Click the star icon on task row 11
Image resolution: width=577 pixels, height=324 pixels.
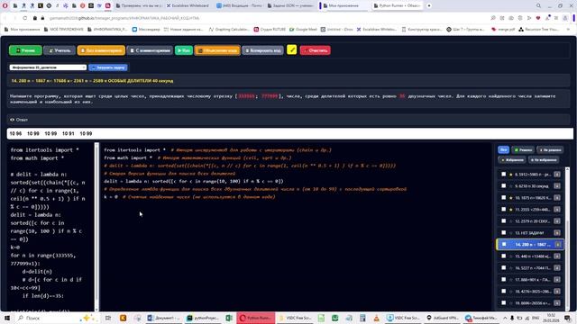[511, 210]
